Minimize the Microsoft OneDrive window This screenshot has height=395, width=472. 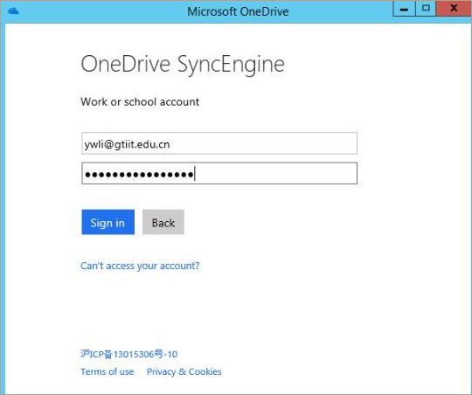[x=404, y=9]
